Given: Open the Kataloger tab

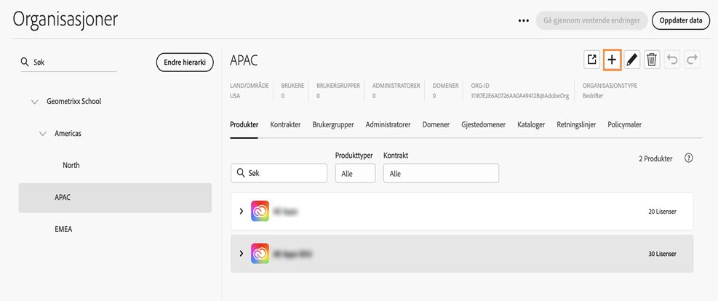Looking at the screenshot, I should [531, 124].
